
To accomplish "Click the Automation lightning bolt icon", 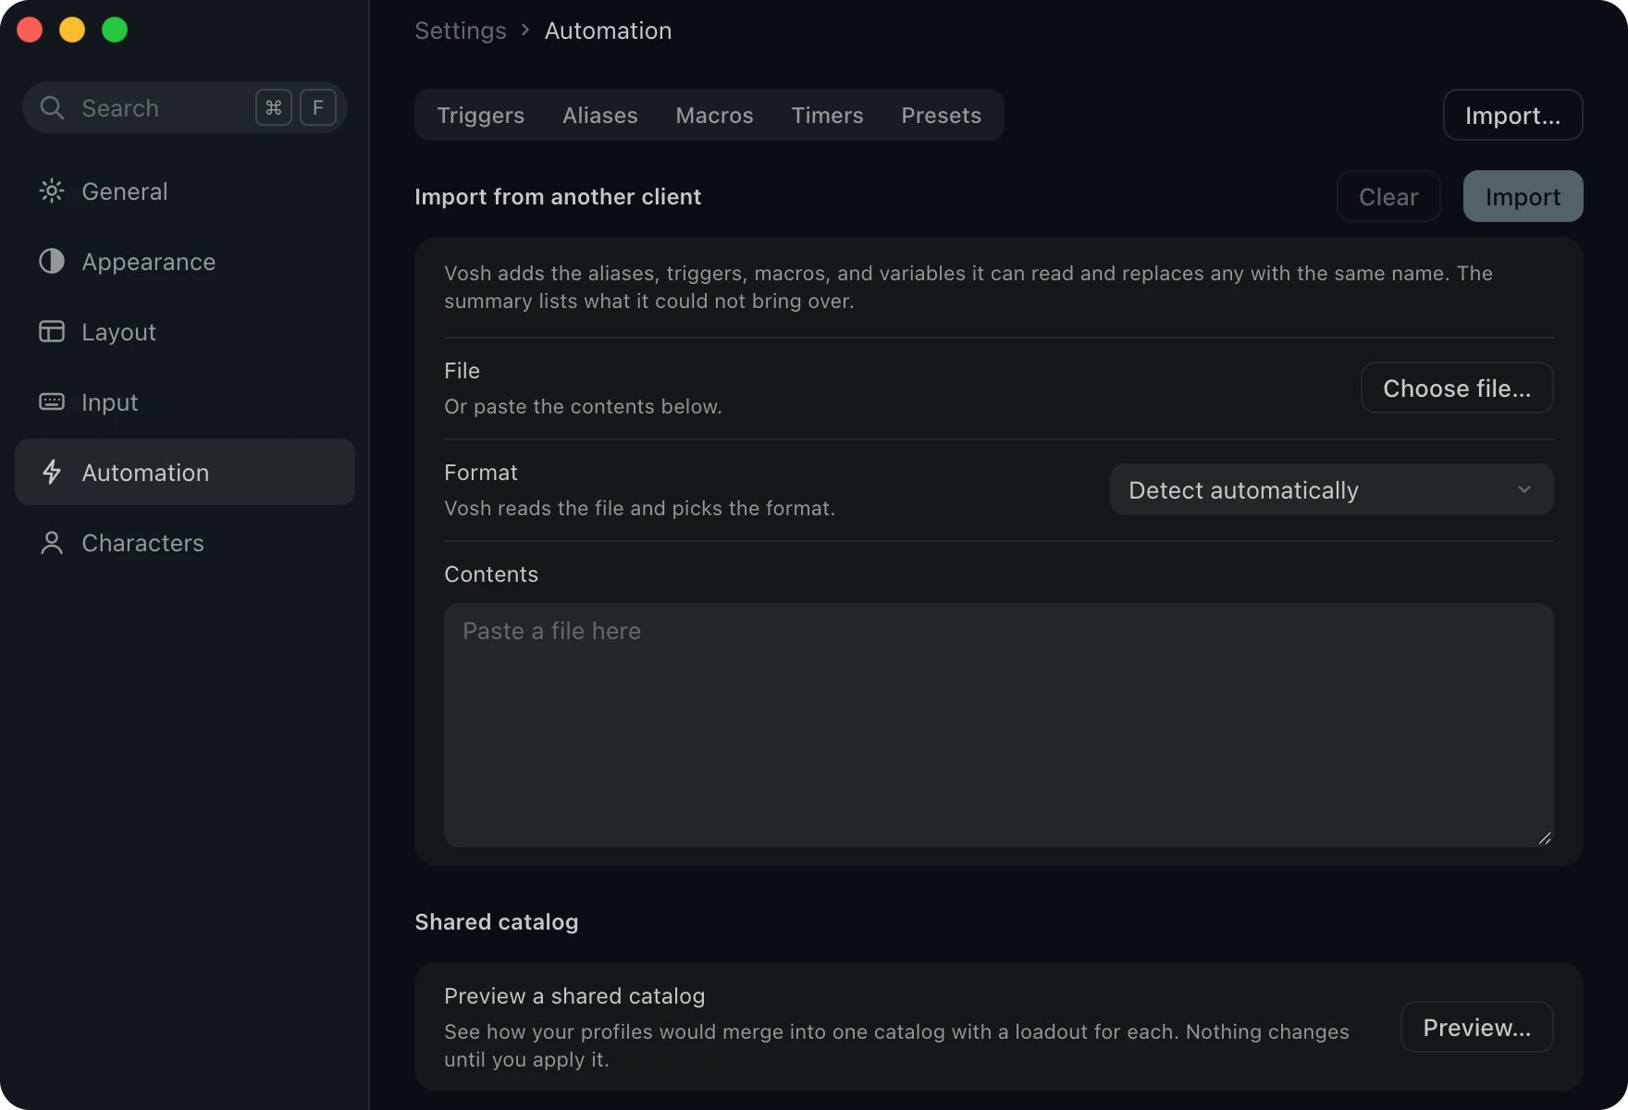I will coord(52,472).
